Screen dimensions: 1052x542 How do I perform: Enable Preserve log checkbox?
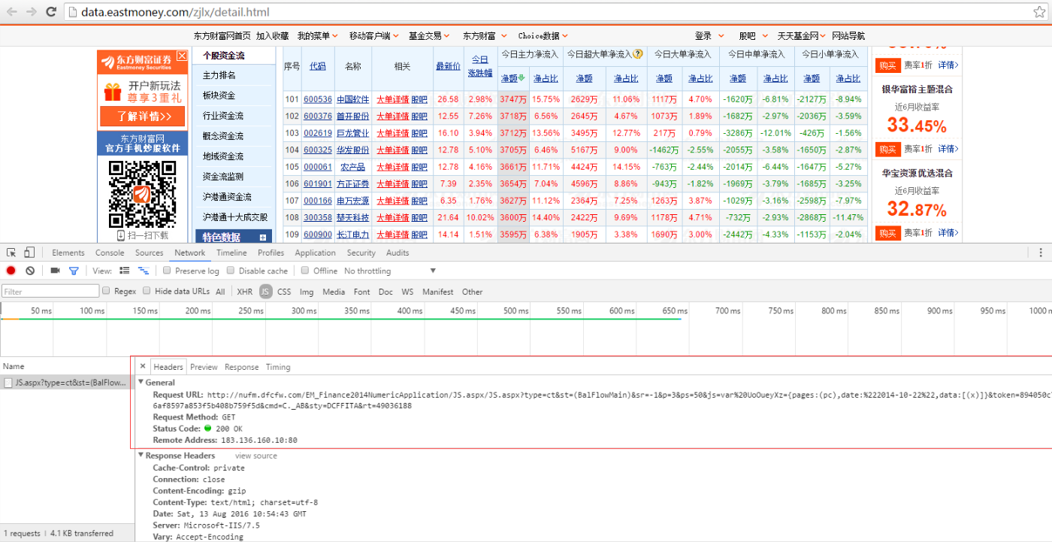tap(168, 271)
